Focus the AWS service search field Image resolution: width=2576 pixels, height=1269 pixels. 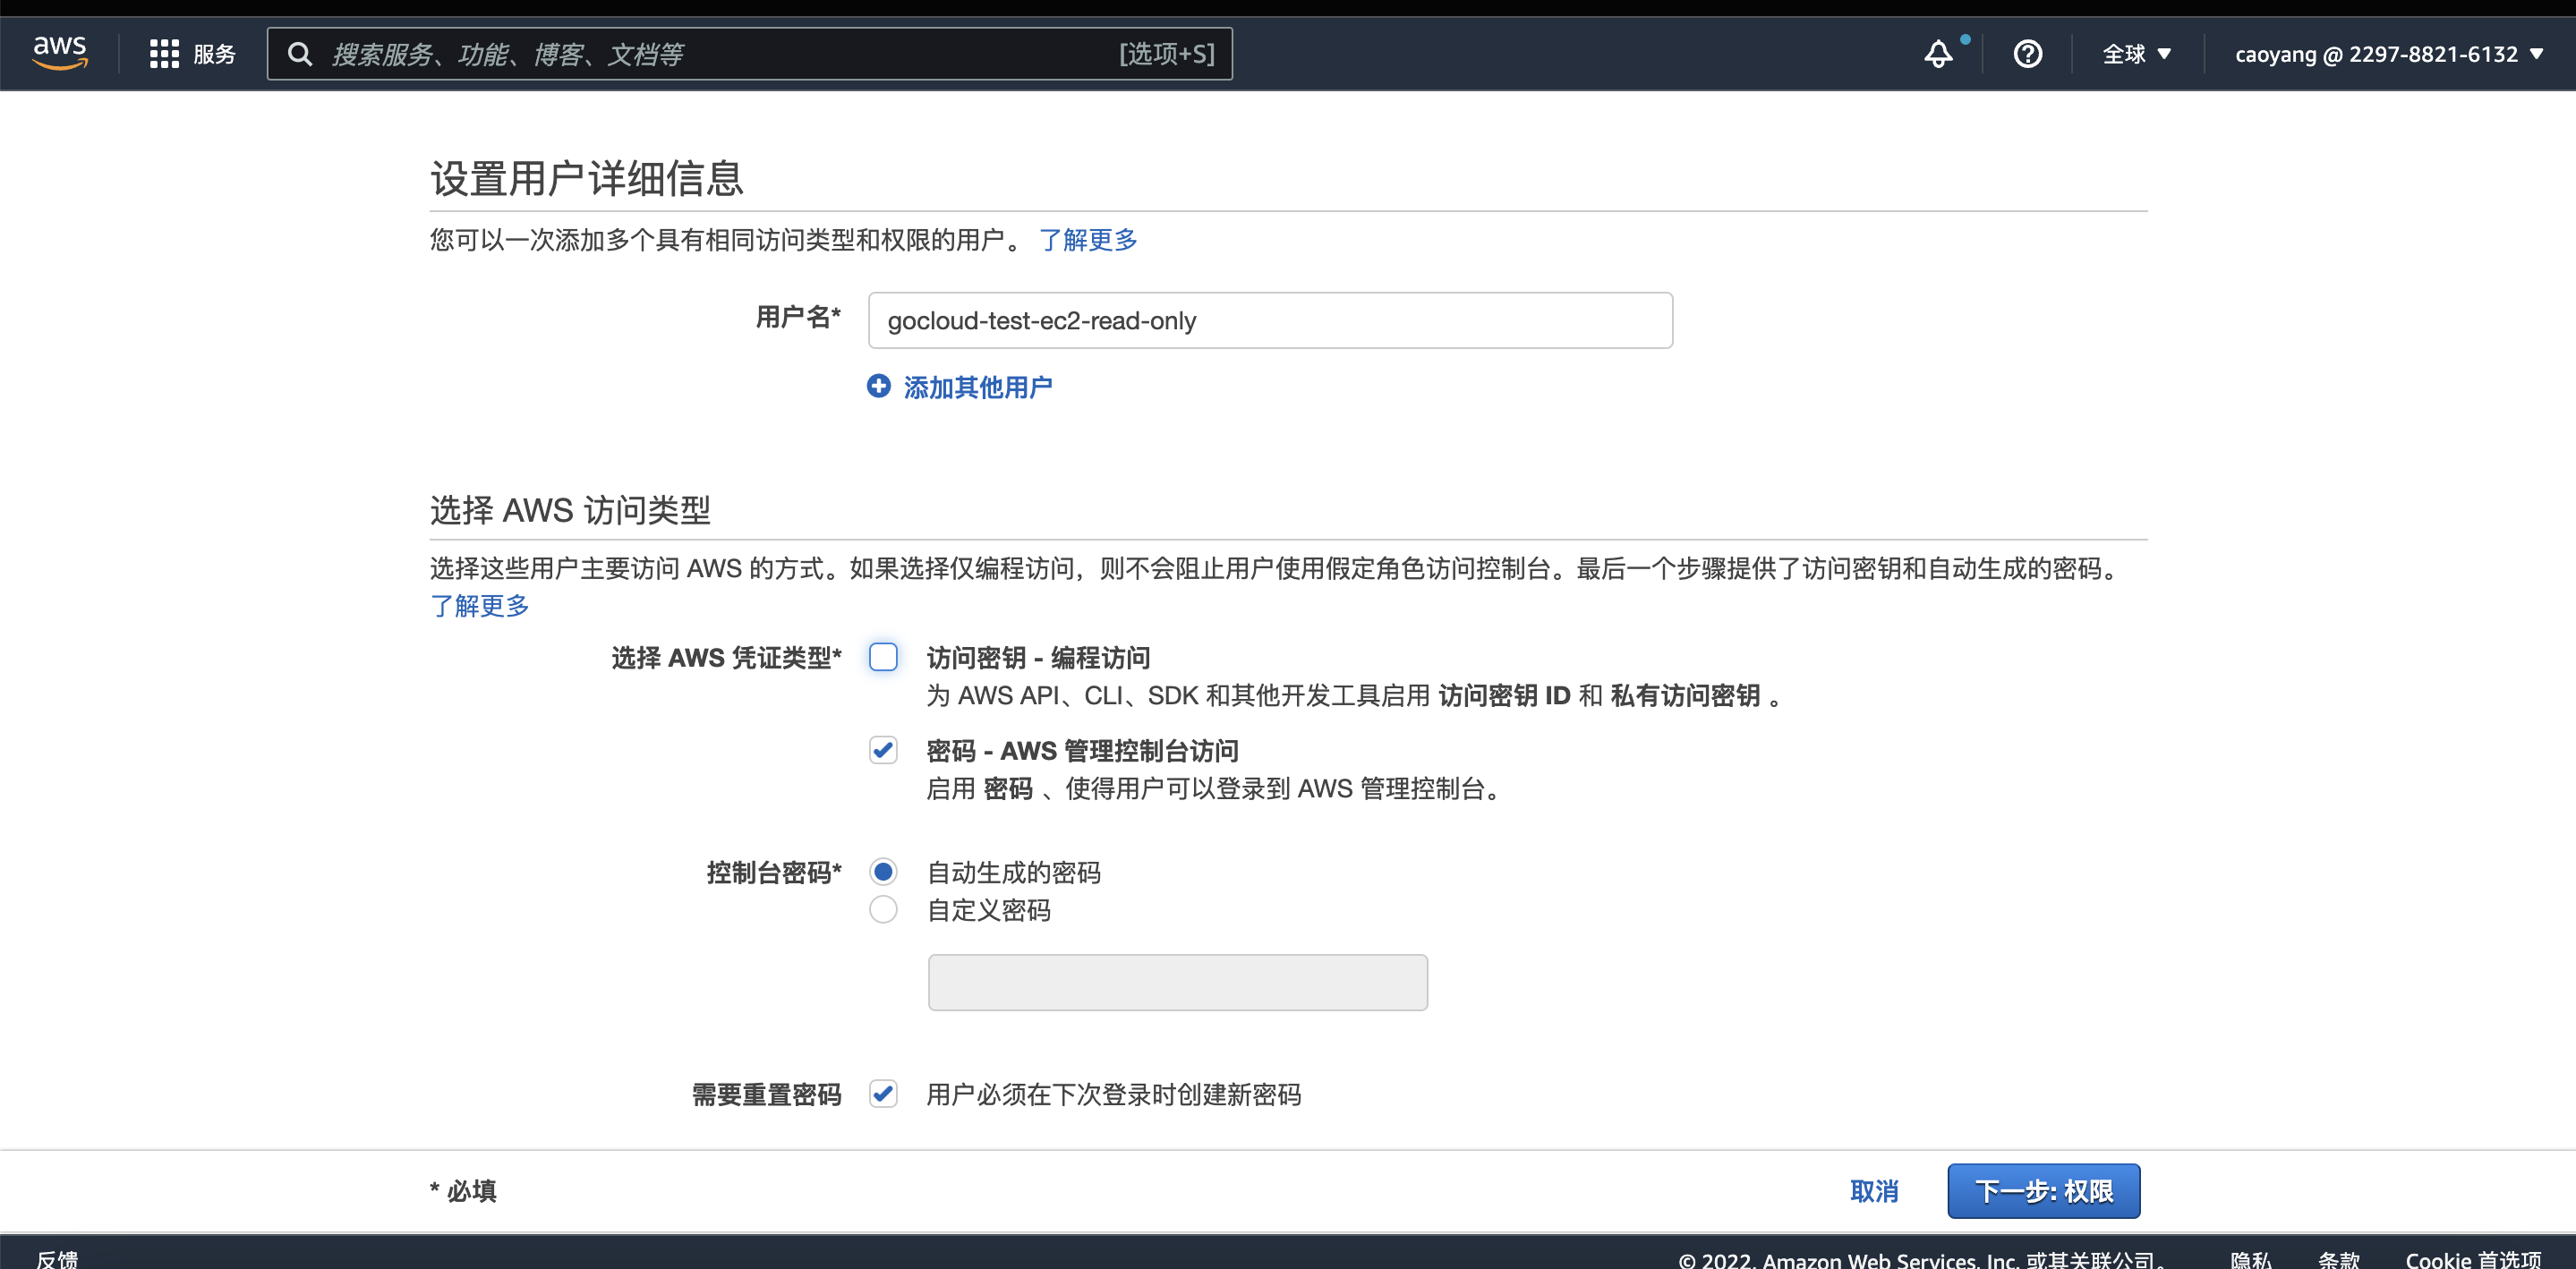(750, 54)
